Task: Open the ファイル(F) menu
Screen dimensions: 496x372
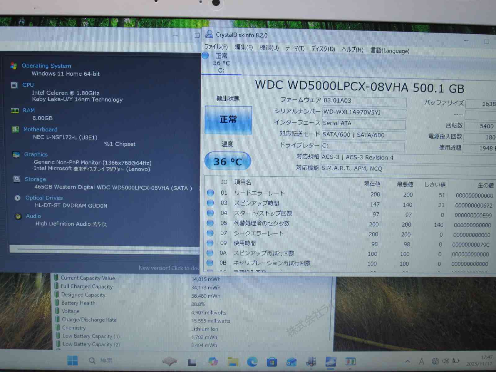Action: pos(216,47)
